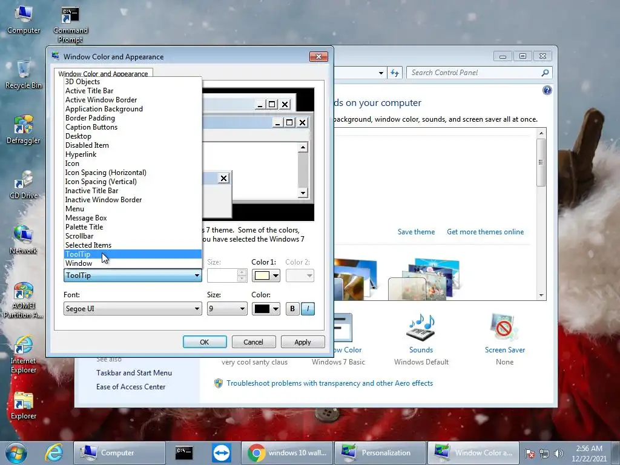Open the CD Drive desktop shortcut

24,185
